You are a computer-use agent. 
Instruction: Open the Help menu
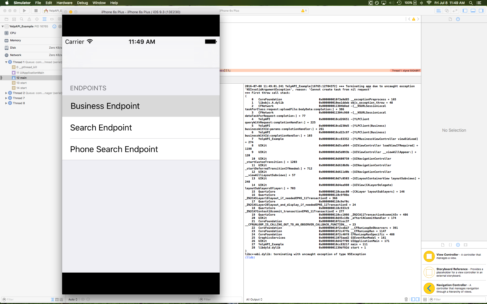click(x=114, y=3)
